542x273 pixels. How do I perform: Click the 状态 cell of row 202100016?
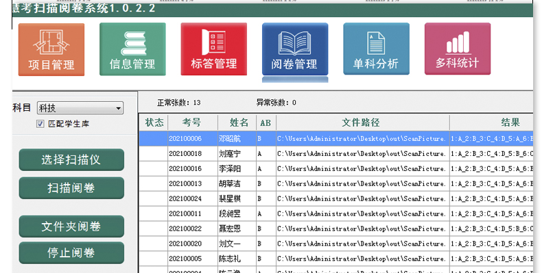154,168
